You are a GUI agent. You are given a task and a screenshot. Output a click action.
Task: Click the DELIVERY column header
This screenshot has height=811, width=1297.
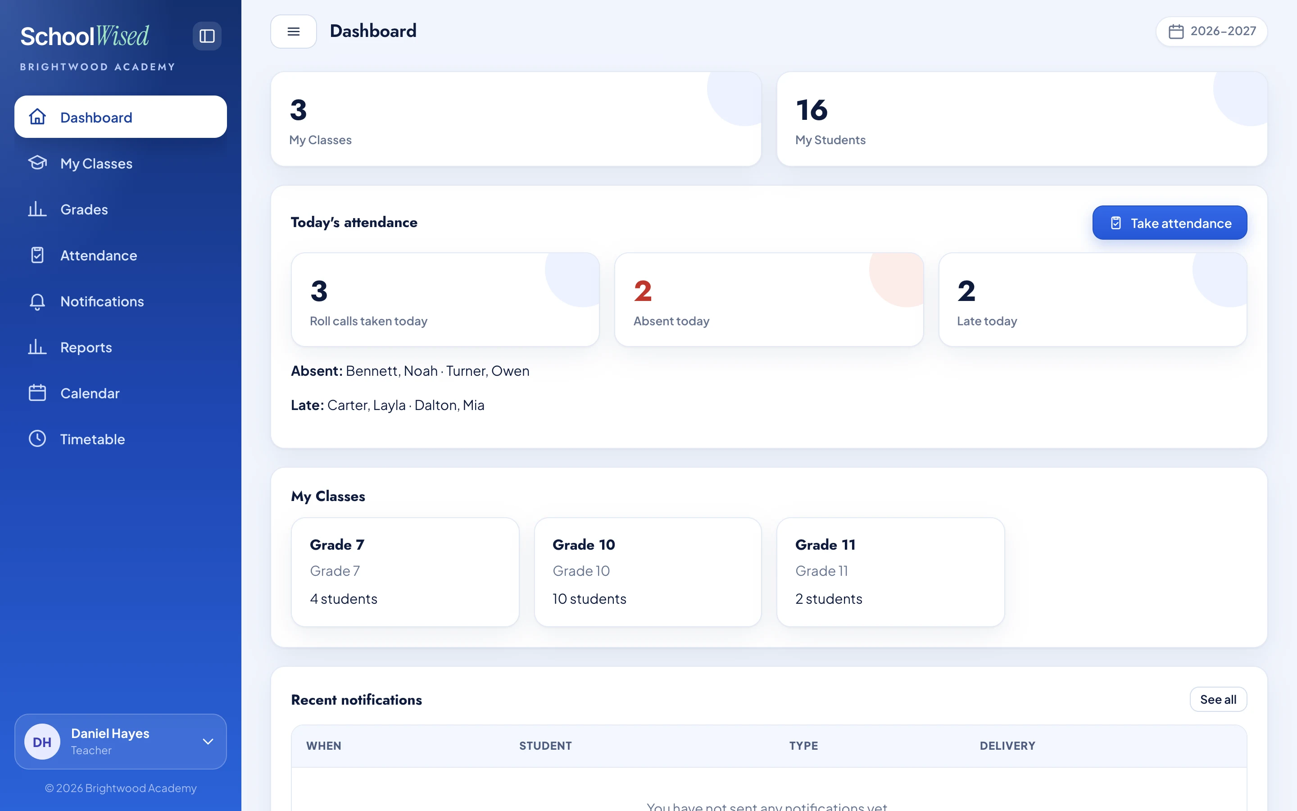[1007, 746]
